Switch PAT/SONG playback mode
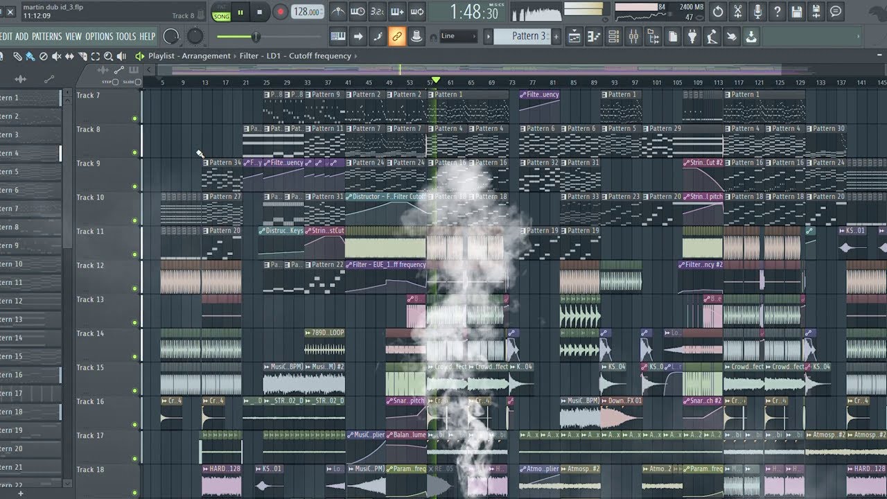 pos(221,13)
